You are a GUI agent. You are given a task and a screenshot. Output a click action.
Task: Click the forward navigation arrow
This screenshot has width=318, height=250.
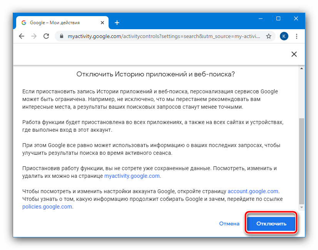pyautogui.click(x=34, y=36)
